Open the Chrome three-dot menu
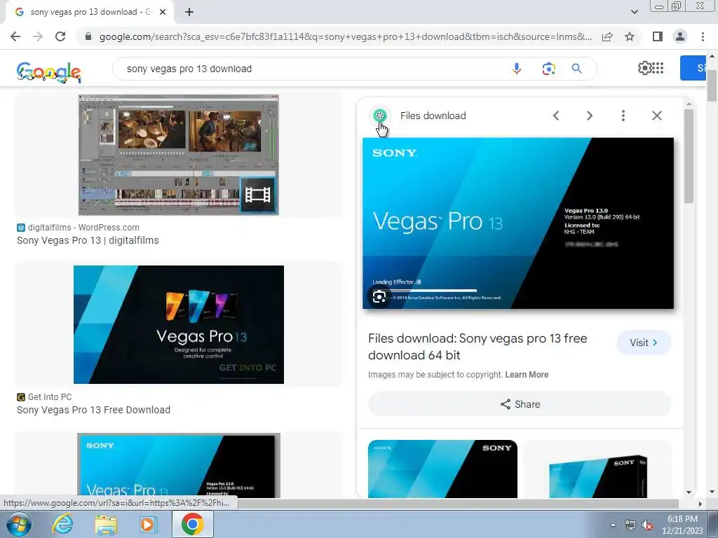The height and width of the screenshot is (538, 718). point(703,36)
